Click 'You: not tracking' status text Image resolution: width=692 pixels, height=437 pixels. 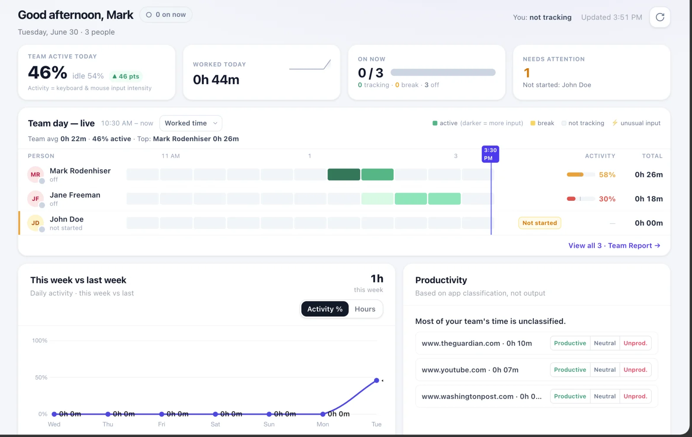click(542, 17)
